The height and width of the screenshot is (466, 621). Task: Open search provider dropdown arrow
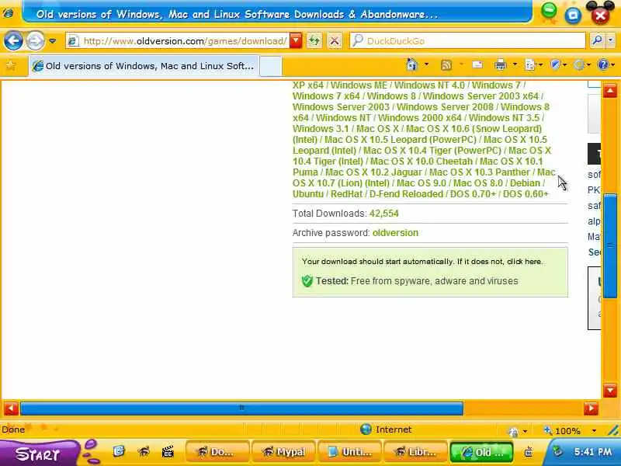click(x=610, y=40)
